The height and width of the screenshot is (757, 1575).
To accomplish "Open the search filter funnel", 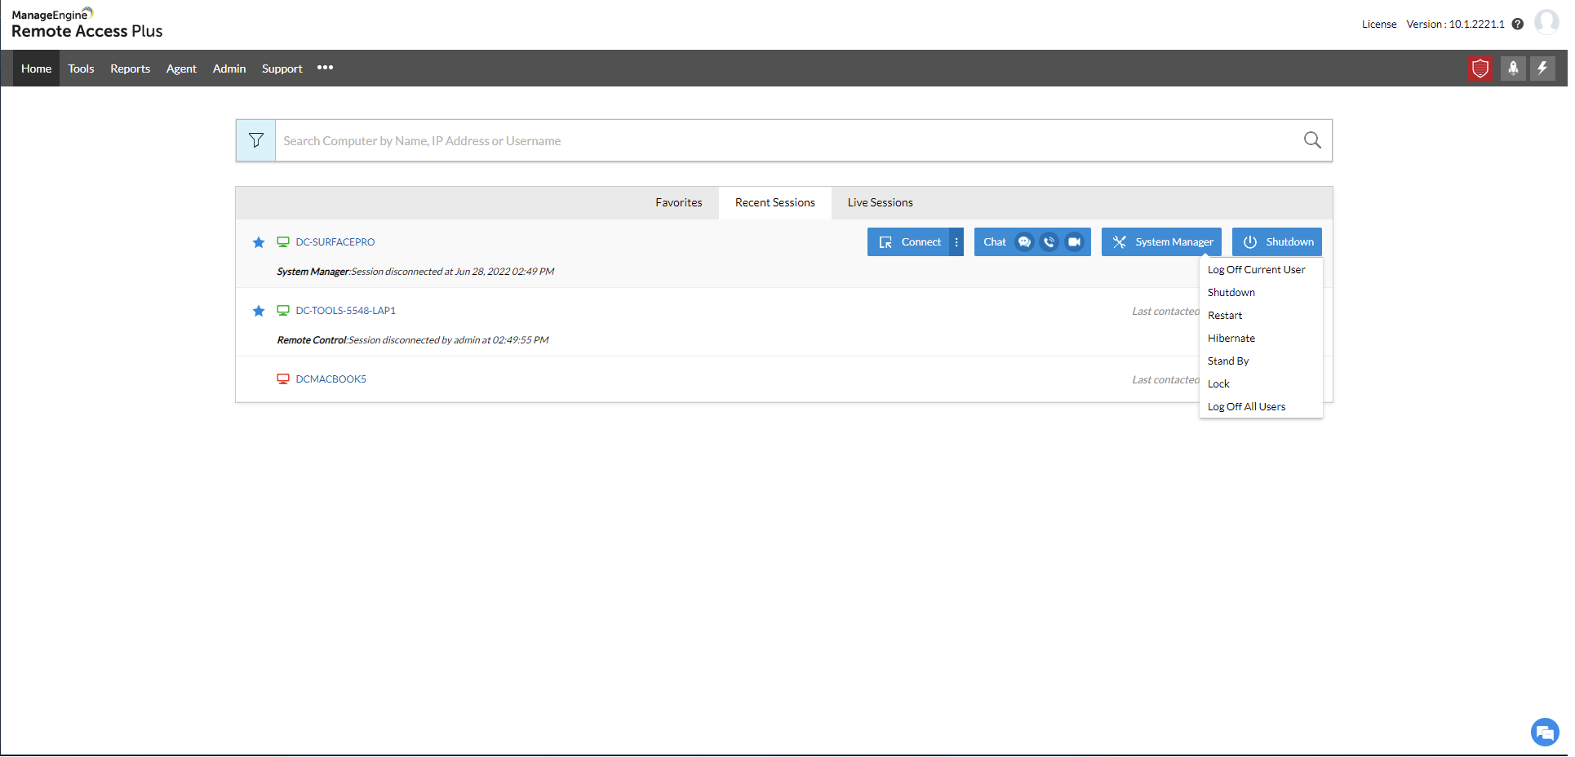I will (255, 139).
